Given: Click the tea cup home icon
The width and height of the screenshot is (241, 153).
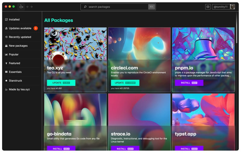Looking at the screenshot, I should 21,7.
